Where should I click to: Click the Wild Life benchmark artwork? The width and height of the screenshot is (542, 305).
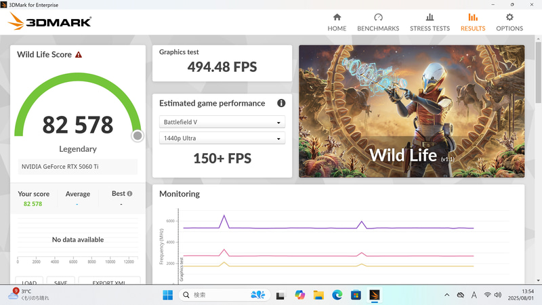(x=411, y=111)
